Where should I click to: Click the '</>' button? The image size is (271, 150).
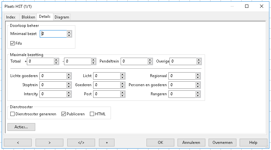point(81,143)
